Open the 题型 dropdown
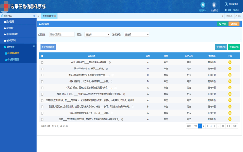Viewport: 243px width, 152px height. click(97, 34)
